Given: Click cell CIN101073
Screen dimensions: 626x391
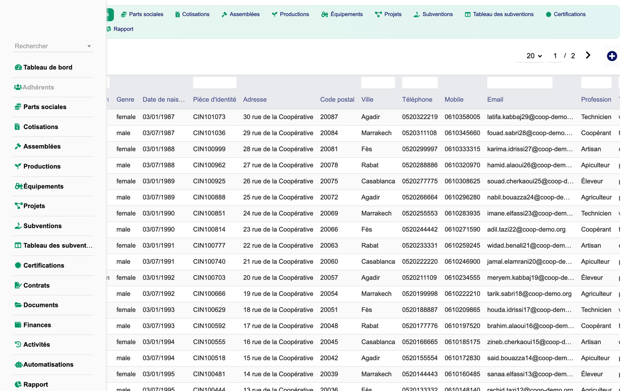Looking at the screenshot, I should coord(209,117).
